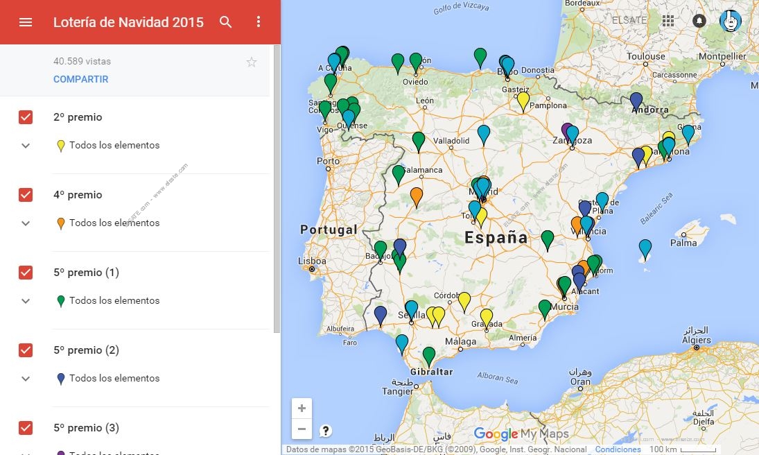Click the dark blue pin west of Sevilla
Screen dimensions: 759x455
click(381, 315)
